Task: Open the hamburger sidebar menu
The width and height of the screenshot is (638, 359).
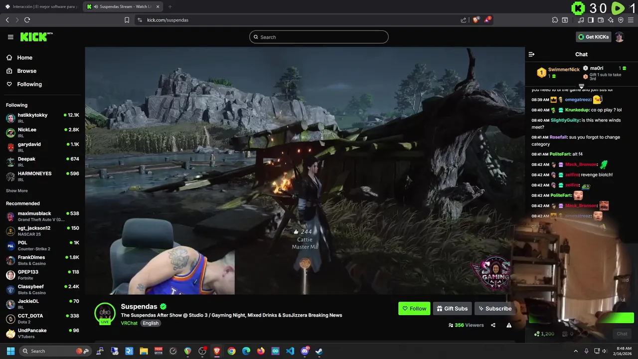Action: click(10, 37)
